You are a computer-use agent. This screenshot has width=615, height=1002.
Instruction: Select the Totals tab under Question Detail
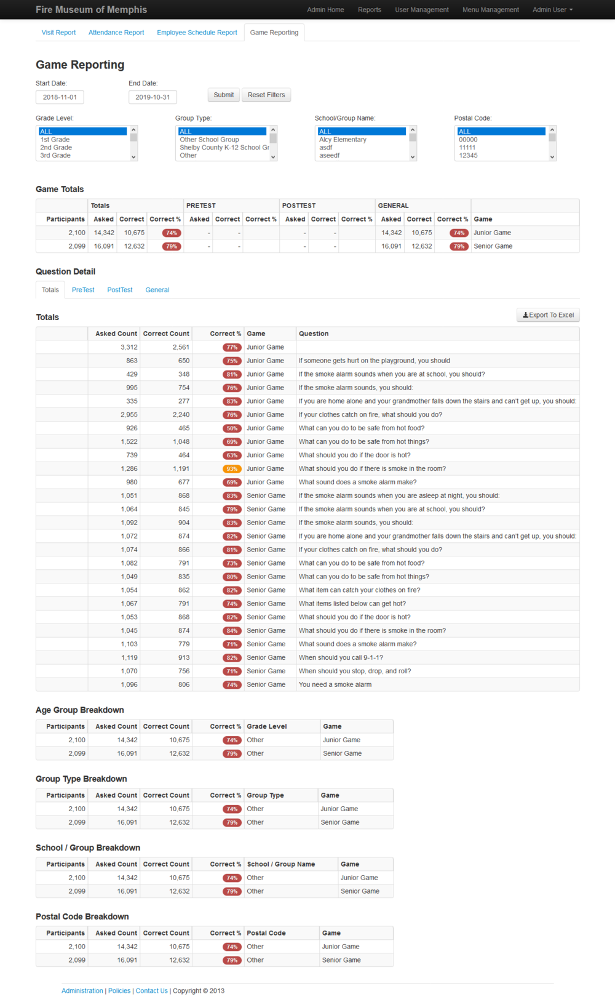[x=50, y=290]
